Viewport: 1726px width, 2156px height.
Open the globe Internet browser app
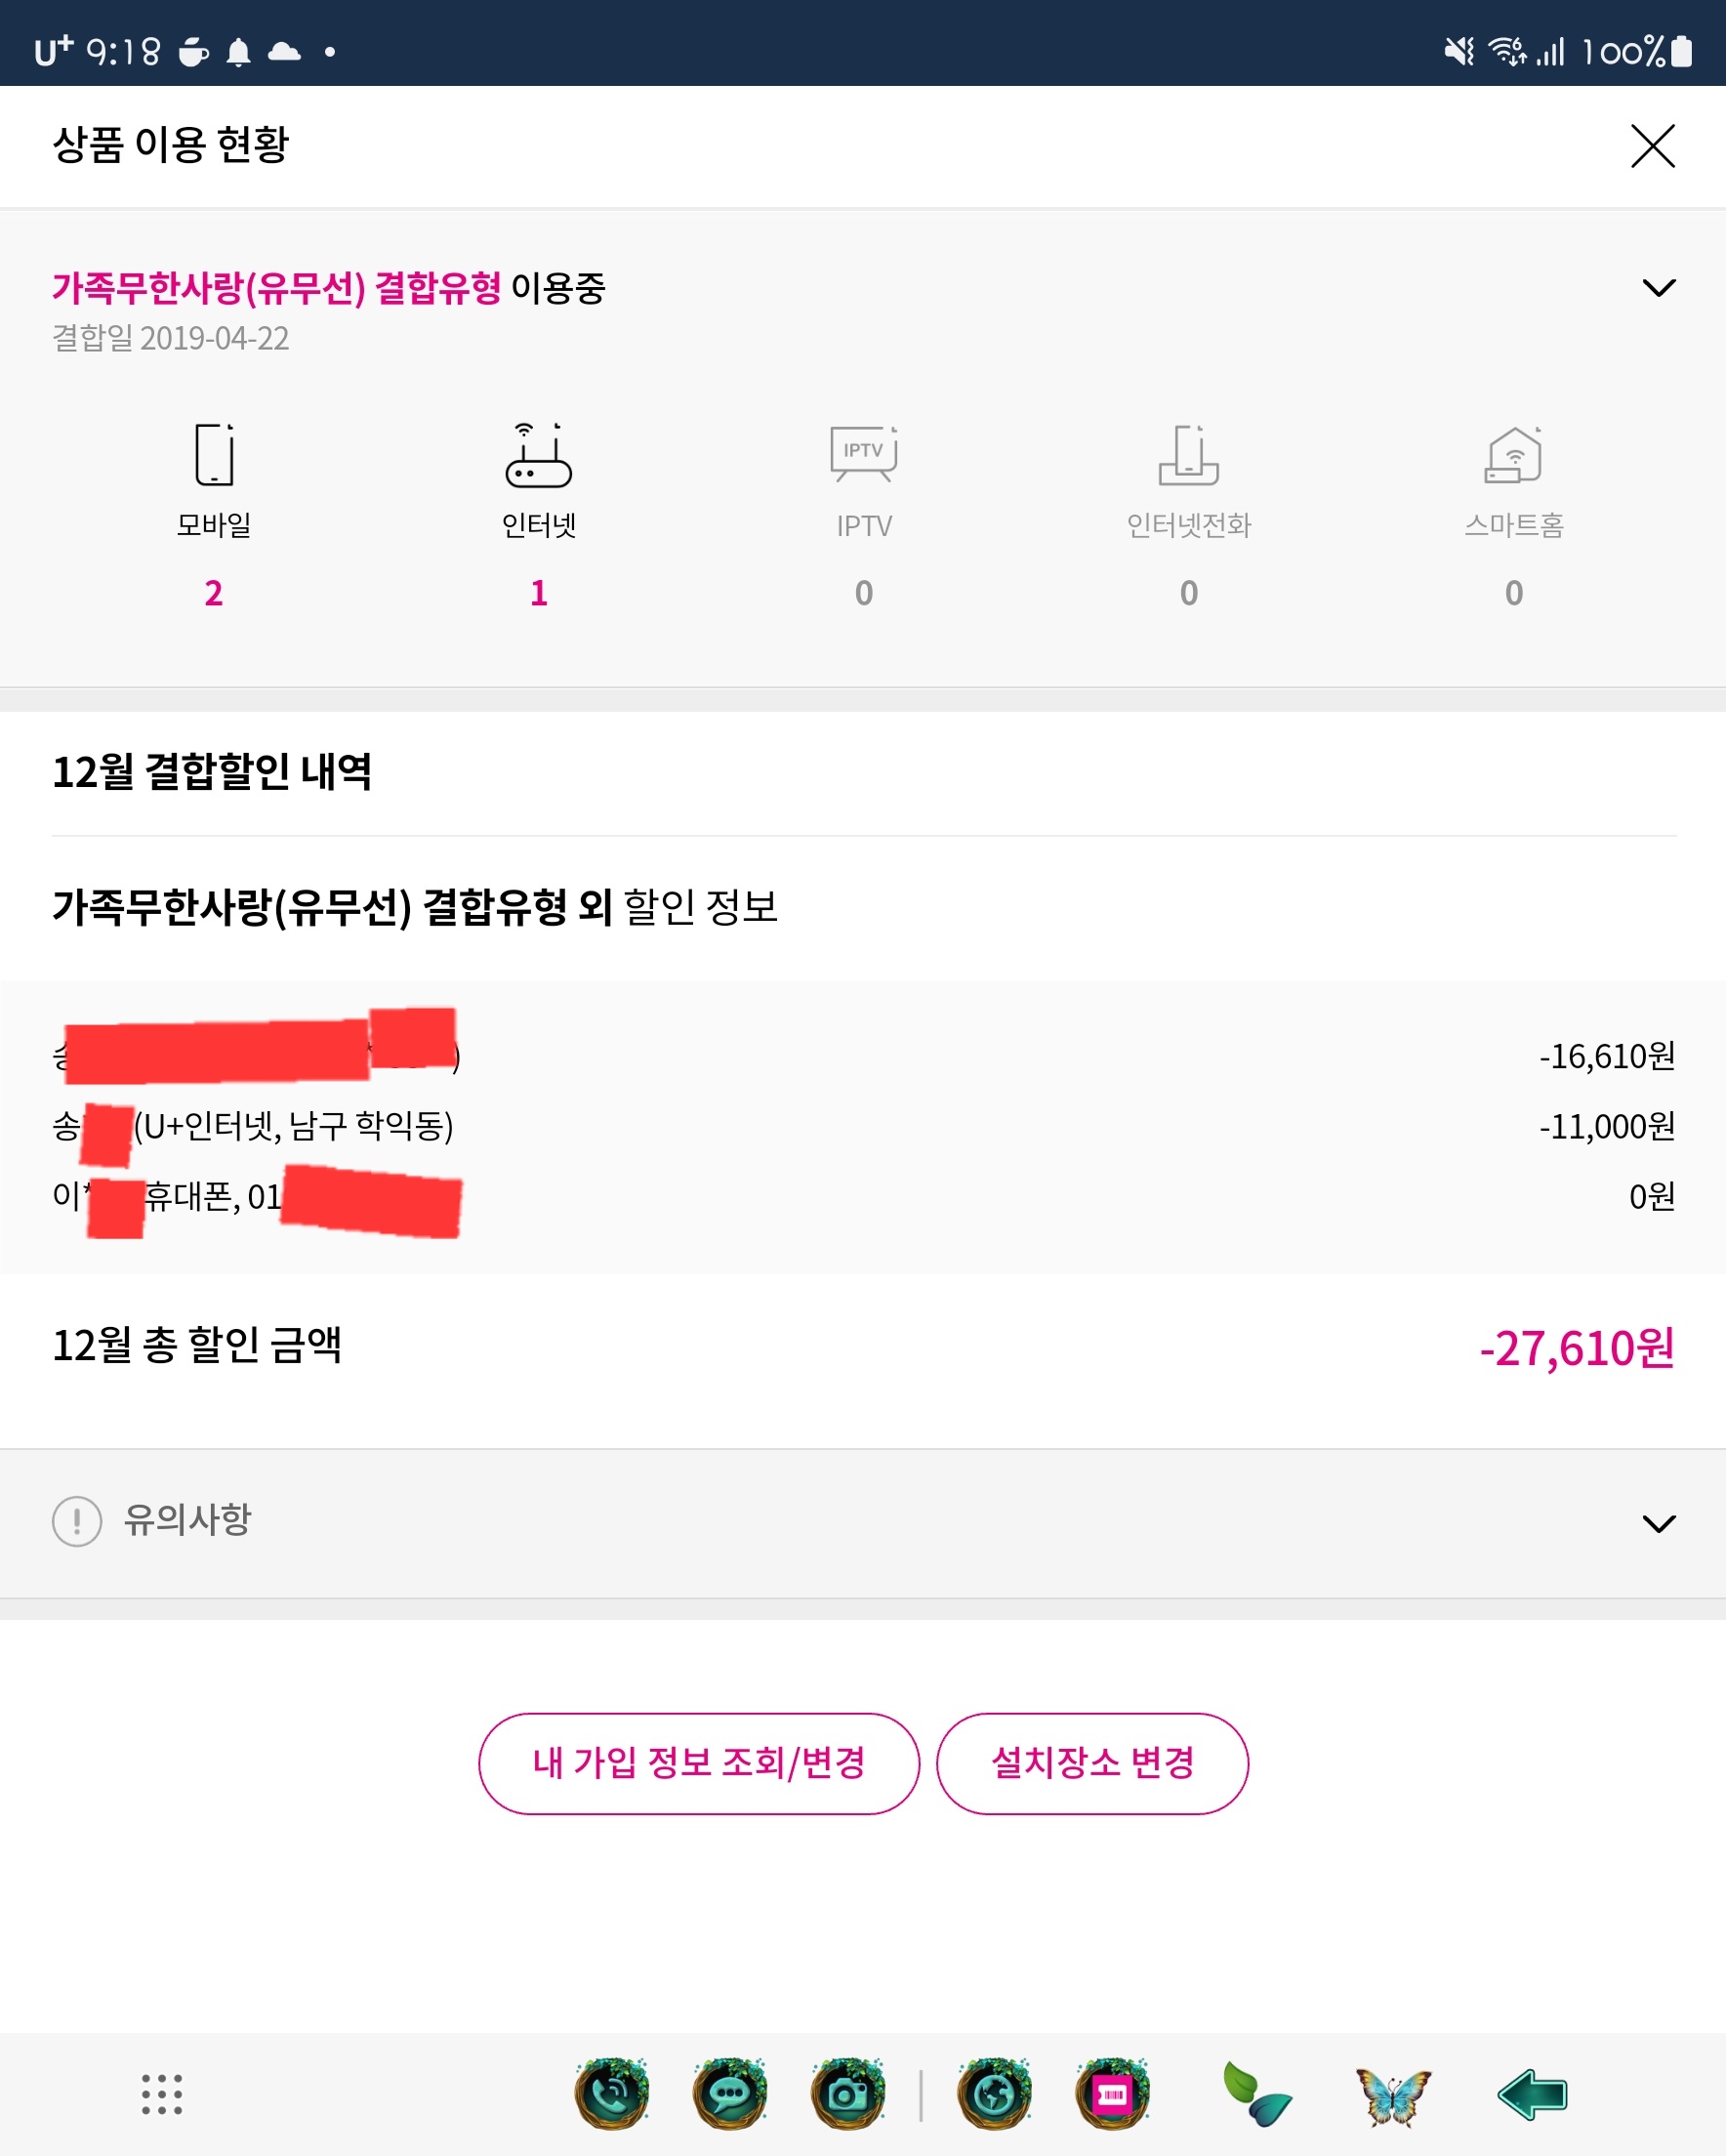pos(994,2093)
